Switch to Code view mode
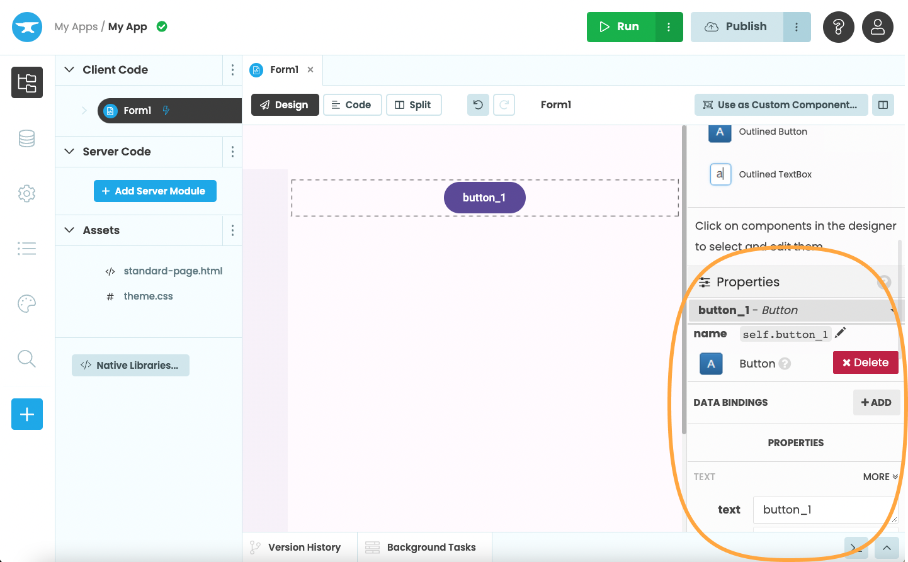Image resolution: width=908 pixels, height=562 pixels. 352,105
